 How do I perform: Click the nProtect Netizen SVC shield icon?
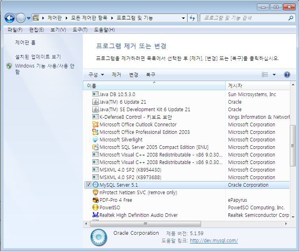point(95,192)
